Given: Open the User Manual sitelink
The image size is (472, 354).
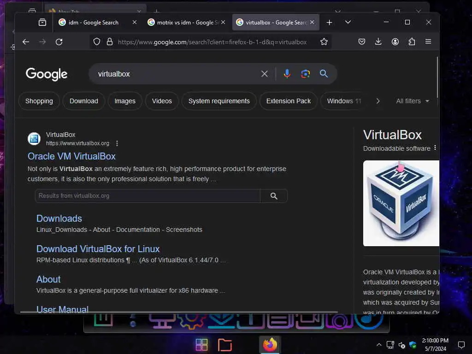Looking at the screenshot, I should (62, 309).
